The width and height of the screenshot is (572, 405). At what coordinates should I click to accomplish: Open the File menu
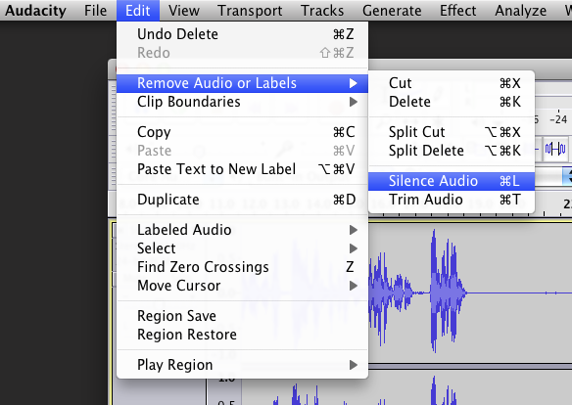(95, 10)
